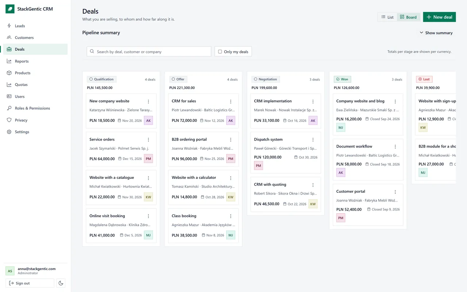This screenshot has width=467, height=292.
Task: Click the Lost stage badge
Action: pos(424,79)
